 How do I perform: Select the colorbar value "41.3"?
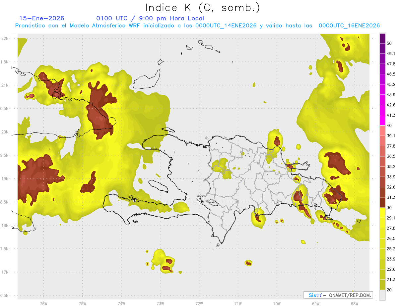391,115
